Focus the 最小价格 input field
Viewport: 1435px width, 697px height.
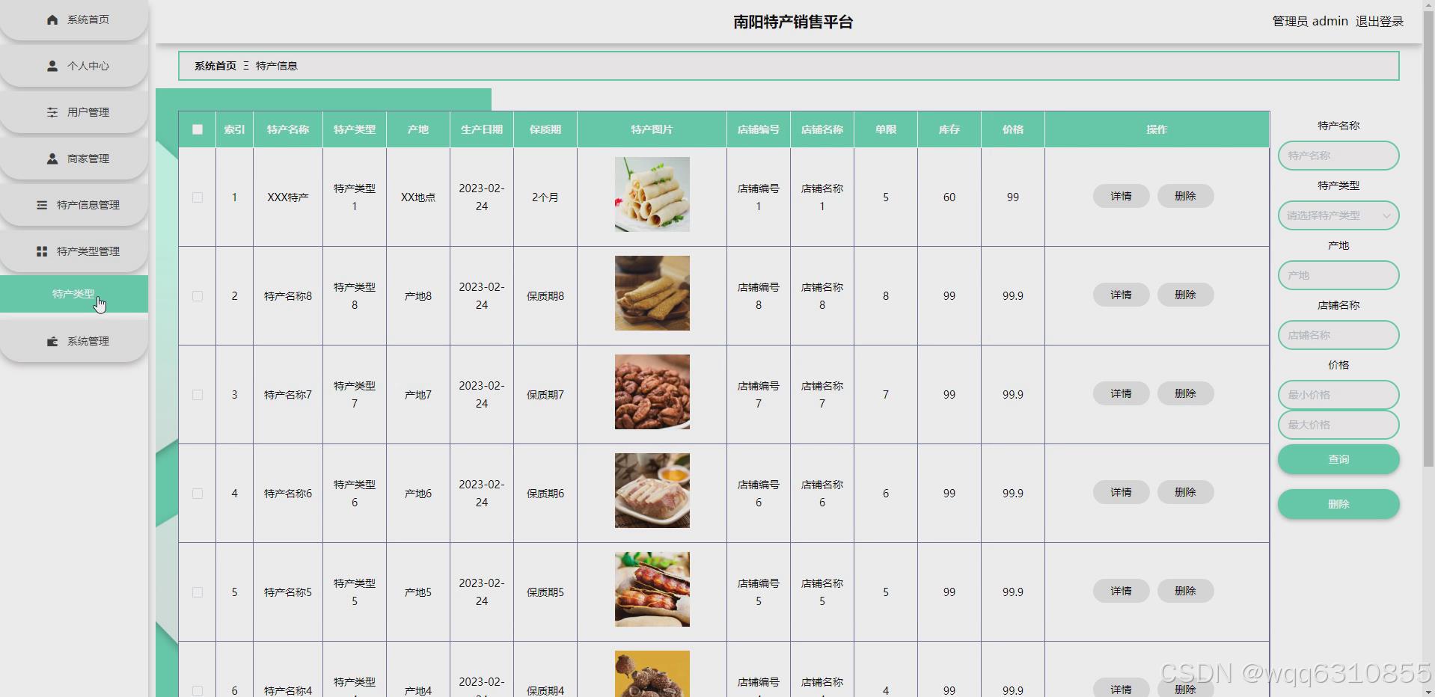point(1338,395)
